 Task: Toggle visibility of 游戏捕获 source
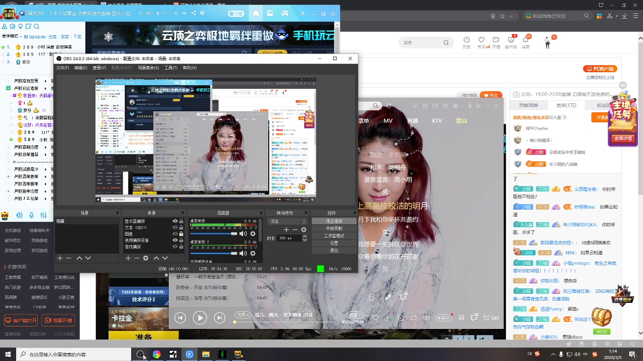point(175,246)
